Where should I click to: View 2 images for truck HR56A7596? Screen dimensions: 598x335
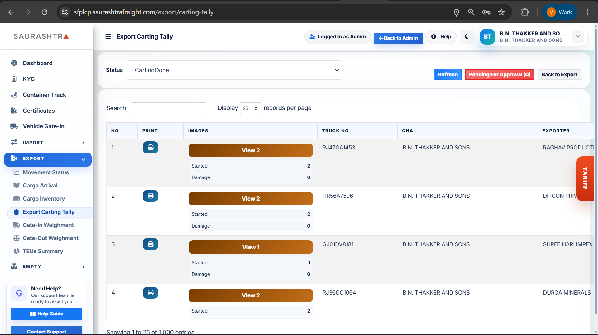coord(251,199)
